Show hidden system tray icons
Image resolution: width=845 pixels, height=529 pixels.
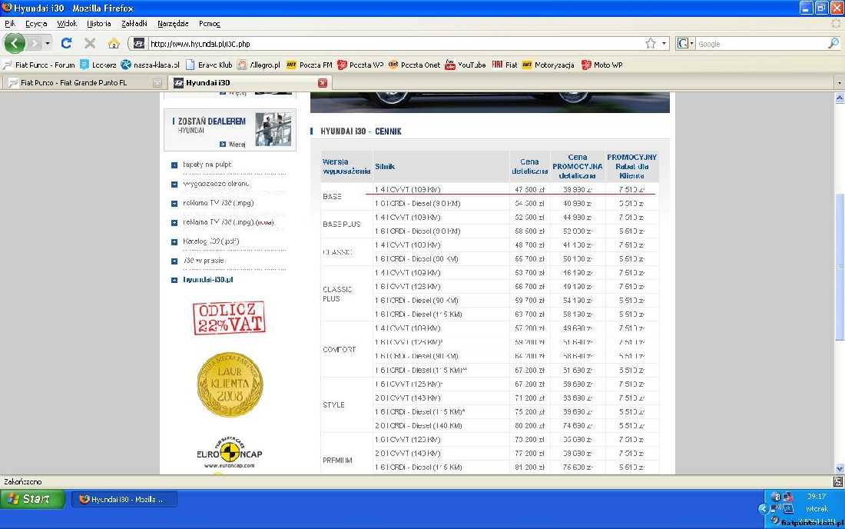(x=762, y=508)
